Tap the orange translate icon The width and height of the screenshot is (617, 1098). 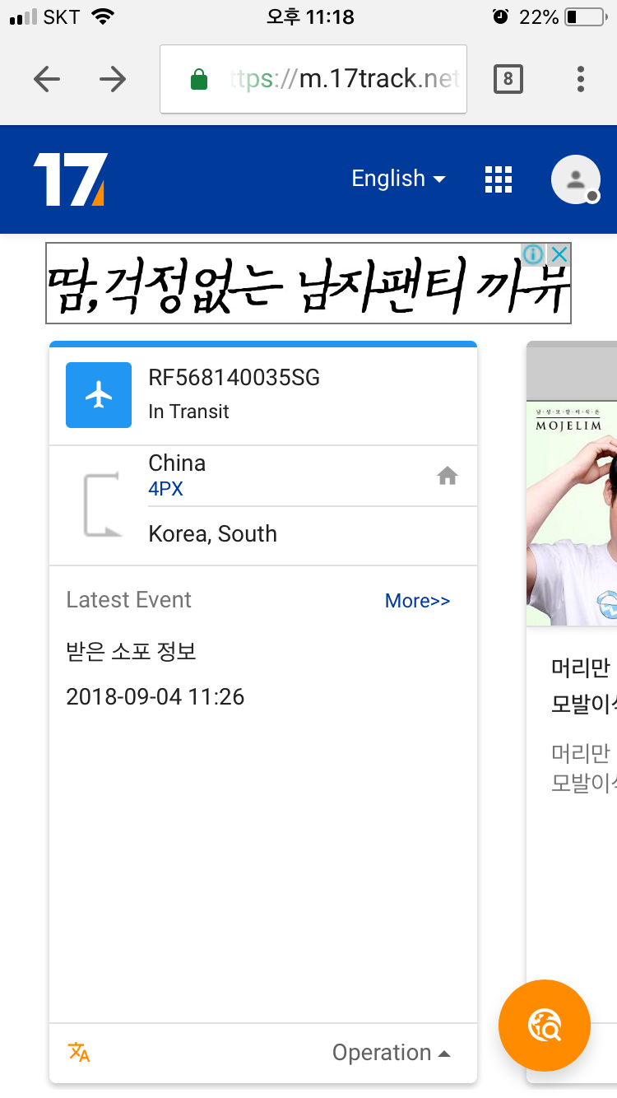pyautogui.click(x=79, y=1052)
